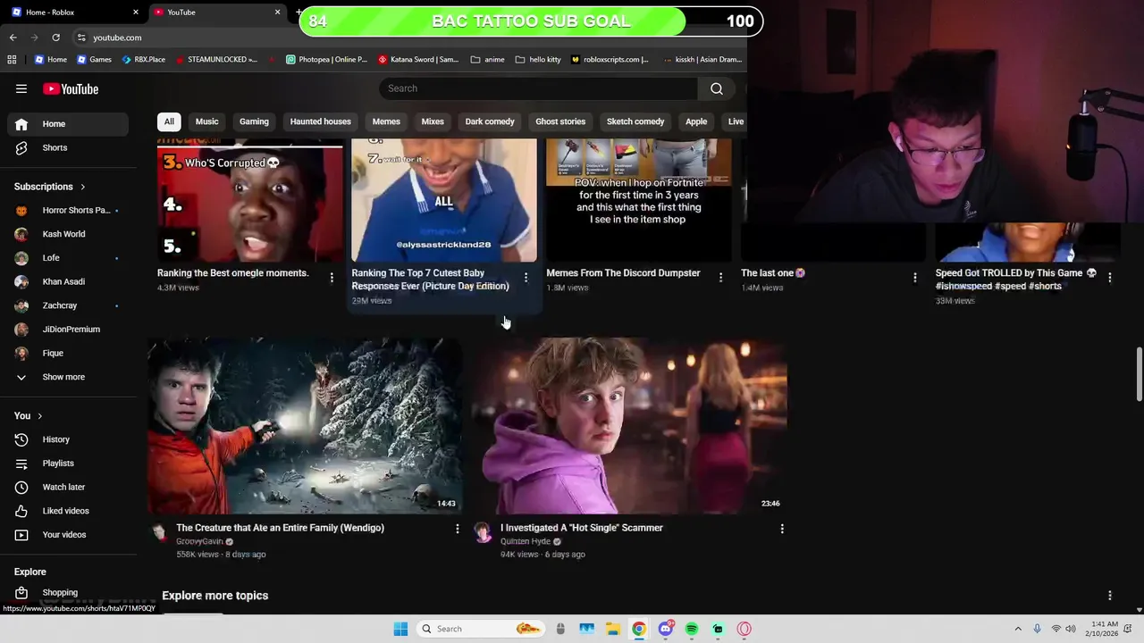Screen dimensions: 1144x643
Task: Select the Music filter chip
Action: coord(206,121)
